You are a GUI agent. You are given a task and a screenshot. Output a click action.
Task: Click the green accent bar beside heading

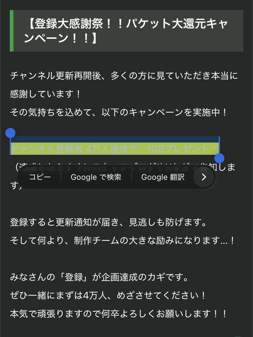(12, 31)
